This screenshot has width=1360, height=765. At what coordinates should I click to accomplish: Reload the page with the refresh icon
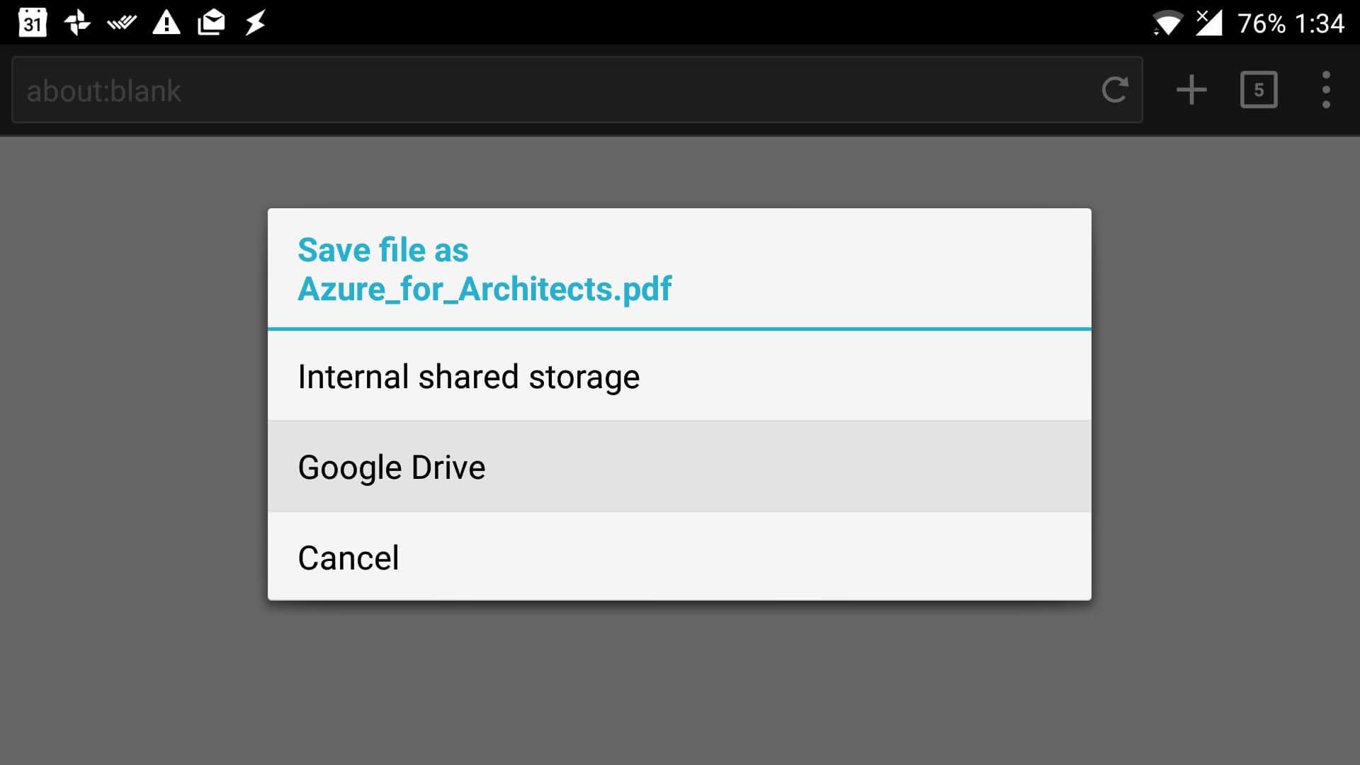[1114, 90]
